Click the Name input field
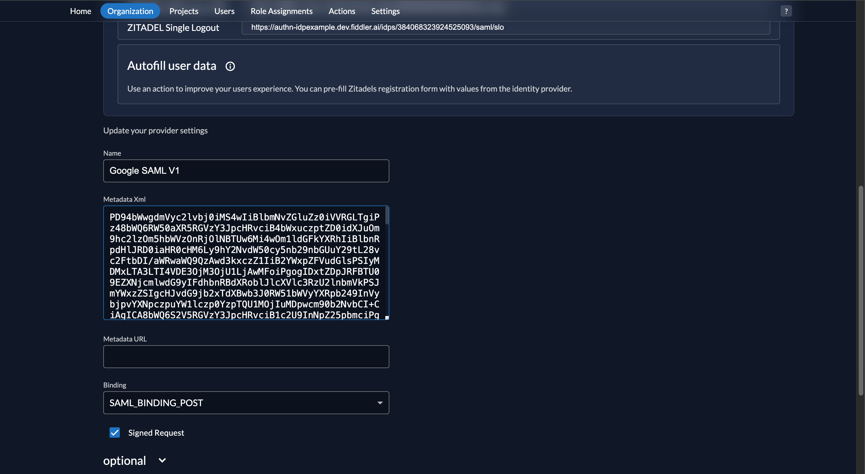Image resolution: width=865 pixels, height=474 pixels. pyautogui.click(x=246, y=171)
